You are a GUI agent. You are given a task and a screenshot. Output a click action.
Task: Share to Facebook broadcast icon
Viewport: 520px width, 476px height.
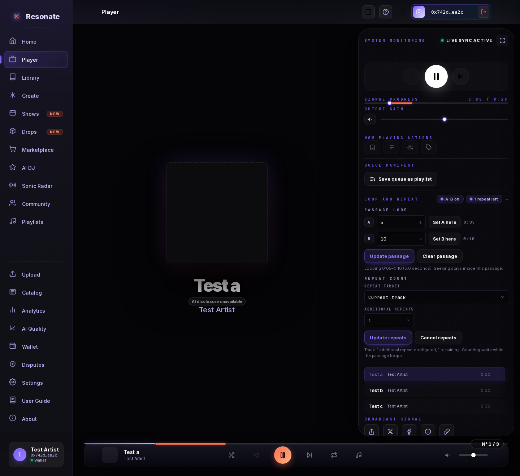tap(409, 431)
